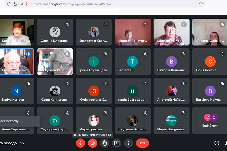Click meeting title text ending "беседа - 15"

pyautogui.click(x=12, y=143)
